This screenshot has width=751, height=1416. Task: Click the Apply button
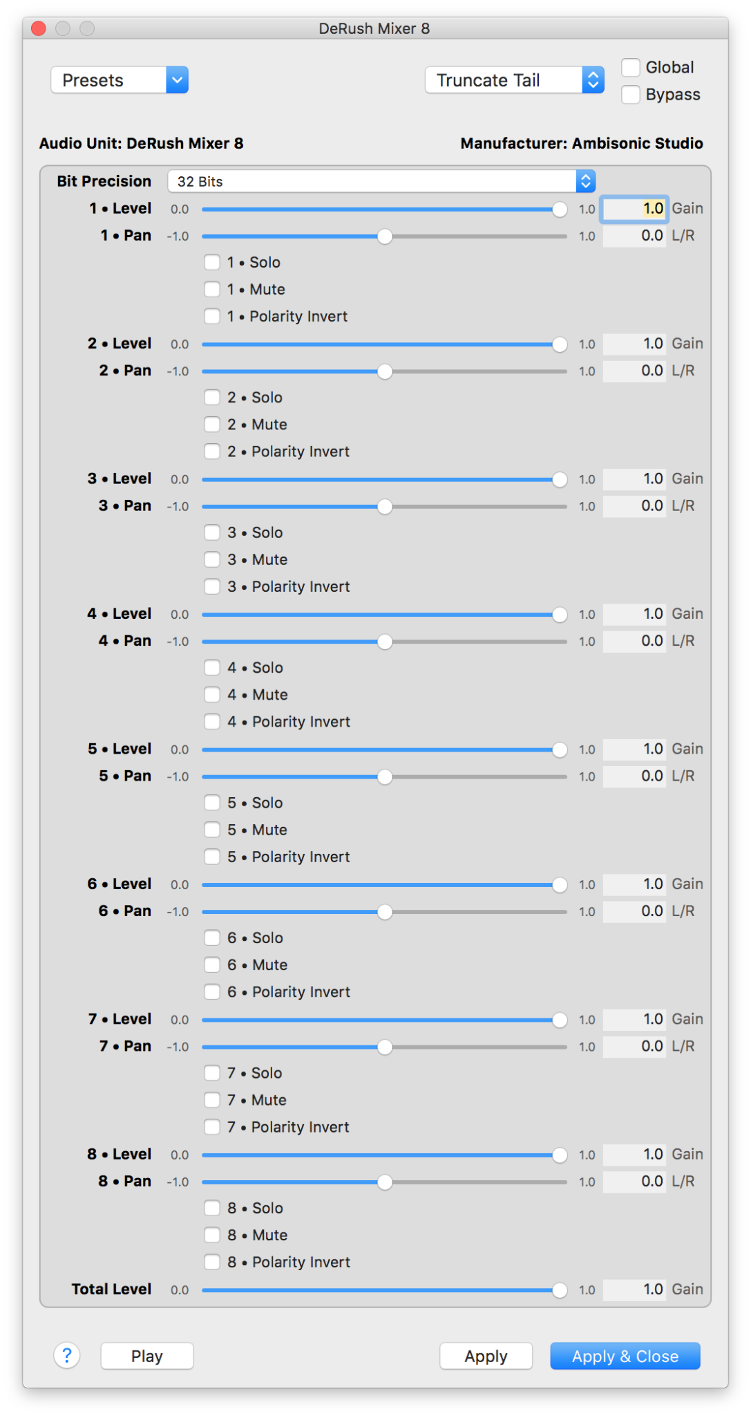click(x=486, y=1357)
